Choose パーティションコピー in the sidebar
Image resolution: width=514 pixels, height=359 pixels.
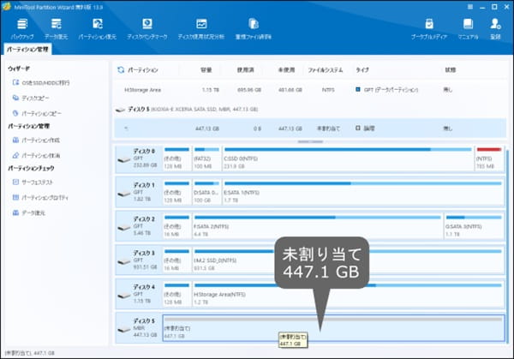pos(37,113)
